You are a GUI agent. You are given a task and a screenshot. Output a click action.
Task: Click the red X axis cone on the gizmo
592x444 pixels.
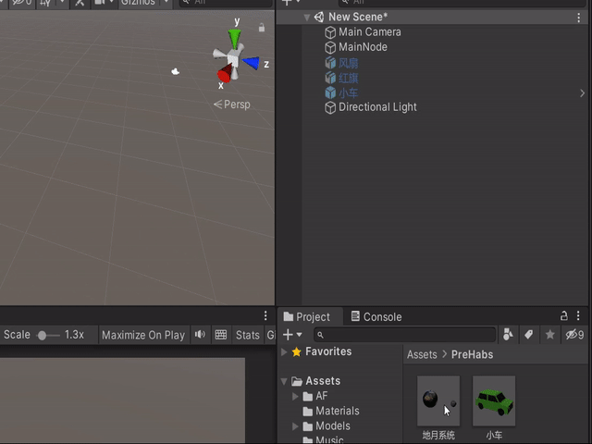pyautogui.click(x=225, y=73)
